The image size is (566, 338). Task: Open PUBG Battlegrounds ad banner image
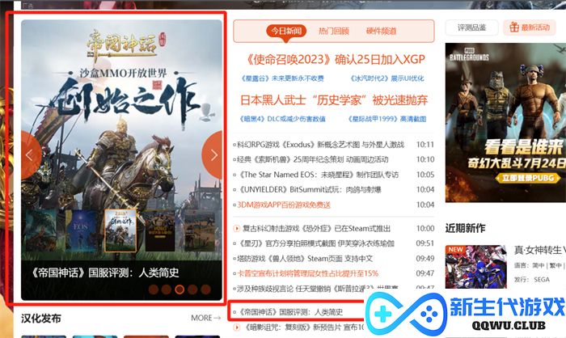[x=505, y=122]
